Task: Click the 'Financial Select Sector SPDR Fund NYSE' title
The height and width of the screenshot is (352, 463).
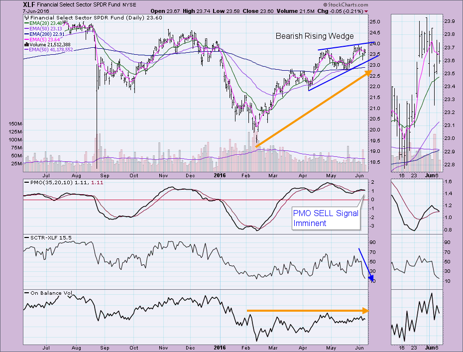Action: click(87, 4)
